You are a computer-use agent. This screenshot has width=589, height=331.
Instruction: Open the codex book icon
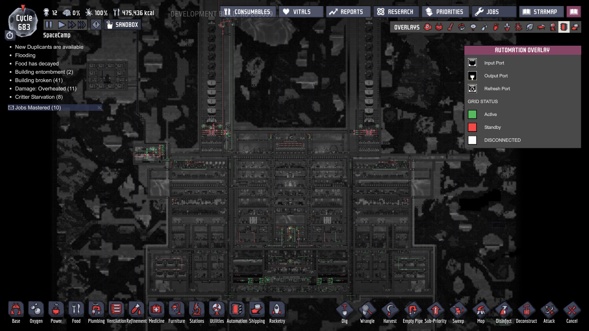[x=573, y=12]
